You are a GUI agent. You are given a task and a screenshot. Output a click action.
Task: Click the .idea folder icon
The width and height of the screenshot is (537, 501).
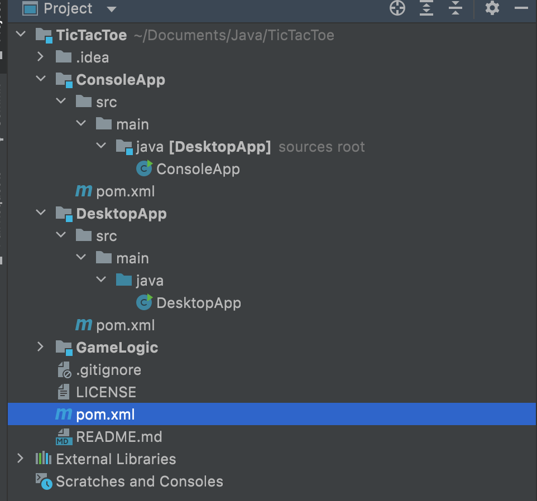[x=64, y=56]
